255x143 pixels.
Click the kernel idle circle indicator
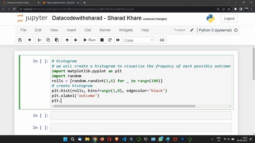[236, 30]
